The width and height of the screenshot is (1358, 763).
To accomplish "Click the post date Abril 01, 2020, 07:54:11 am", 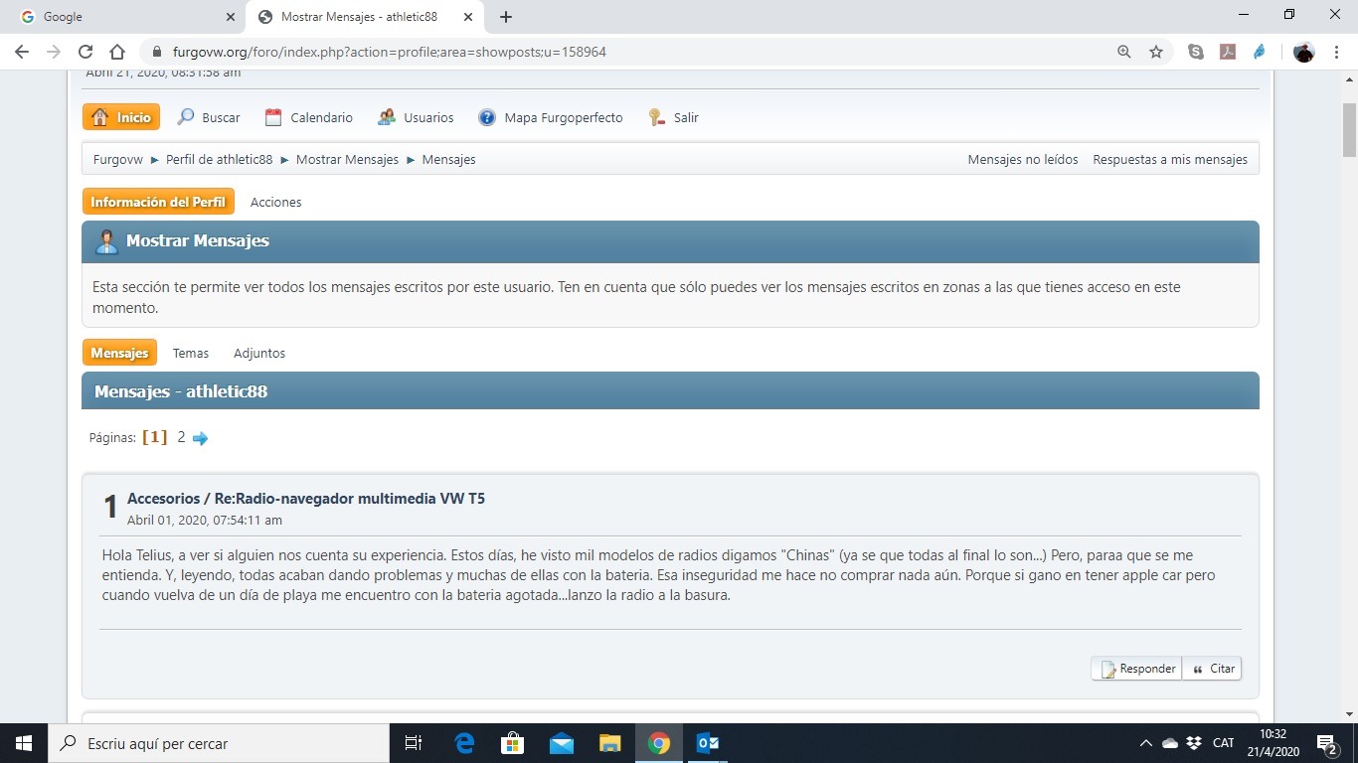I will coord(205,520).
